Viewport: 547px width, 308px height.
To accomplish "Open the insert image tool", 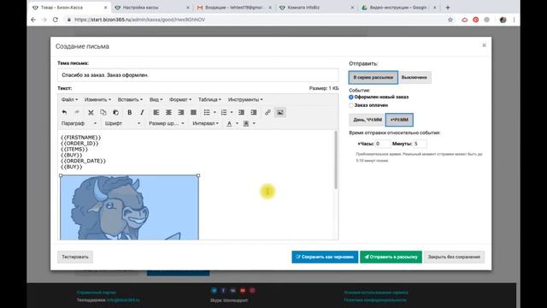I will click(279, 112).
